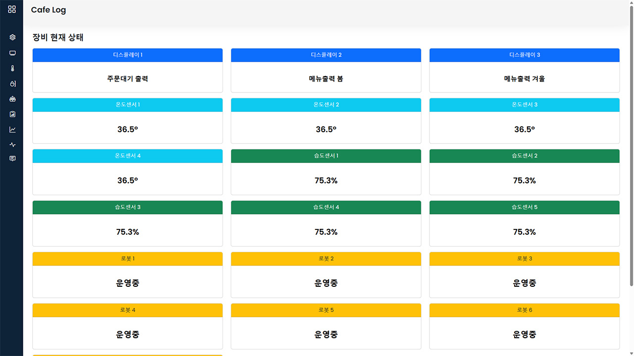Select the 디스플레이 1 card header
The width and height of the screenshot is (634, 356).
(127, 55)
